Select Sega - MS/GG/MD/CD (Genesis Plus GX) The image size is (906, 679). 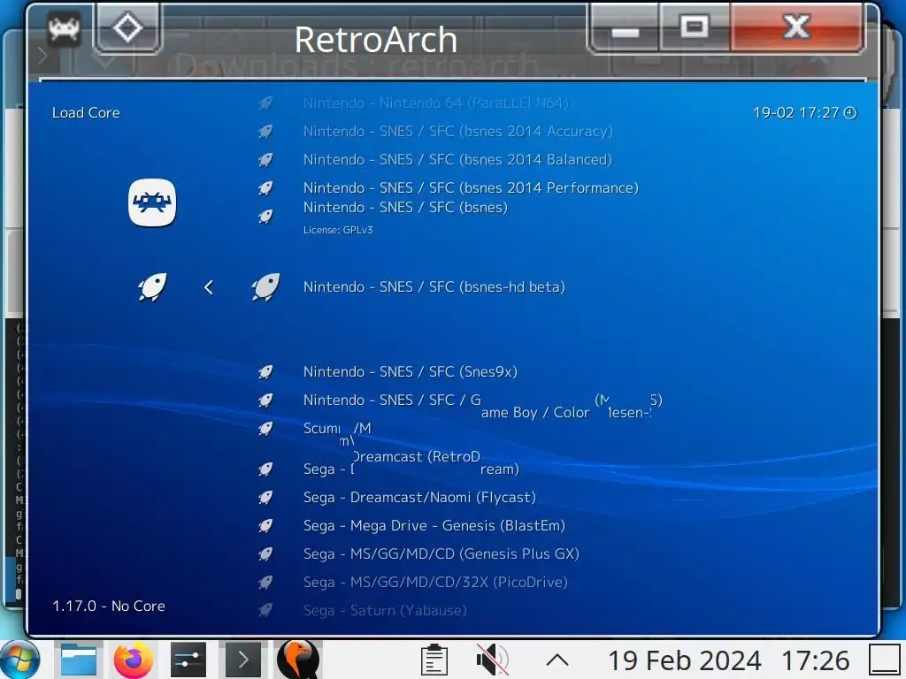[441, 553]
